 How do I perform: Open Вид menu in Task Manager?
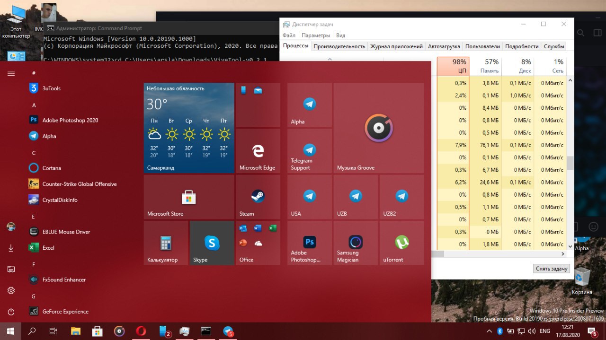pyautogui.click(x=340, y=35)
